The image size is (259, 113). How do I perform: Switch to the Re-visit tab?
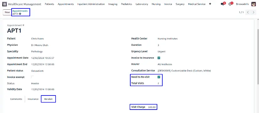48,99
